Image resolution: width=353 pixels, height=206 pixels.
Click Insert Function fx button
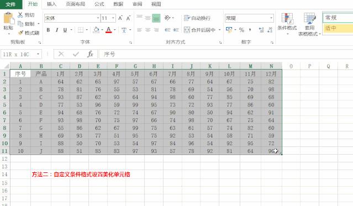(90, 54)
